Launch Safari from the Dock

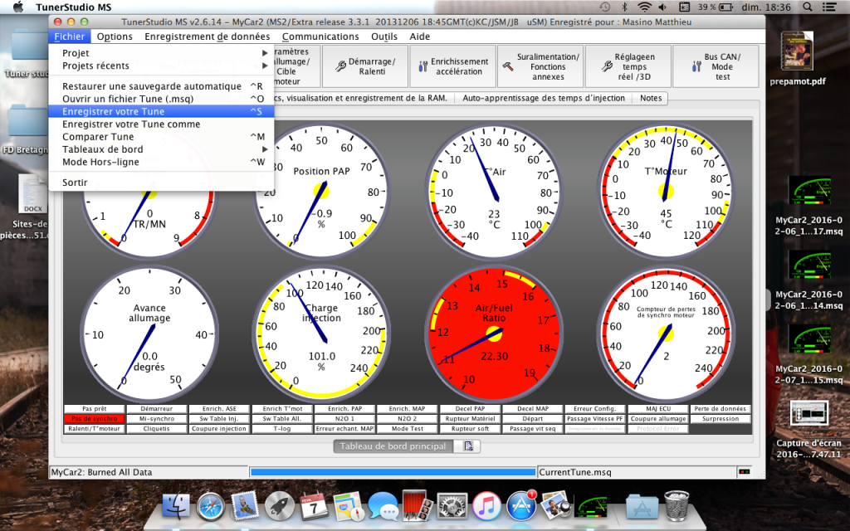coord(211,507)
